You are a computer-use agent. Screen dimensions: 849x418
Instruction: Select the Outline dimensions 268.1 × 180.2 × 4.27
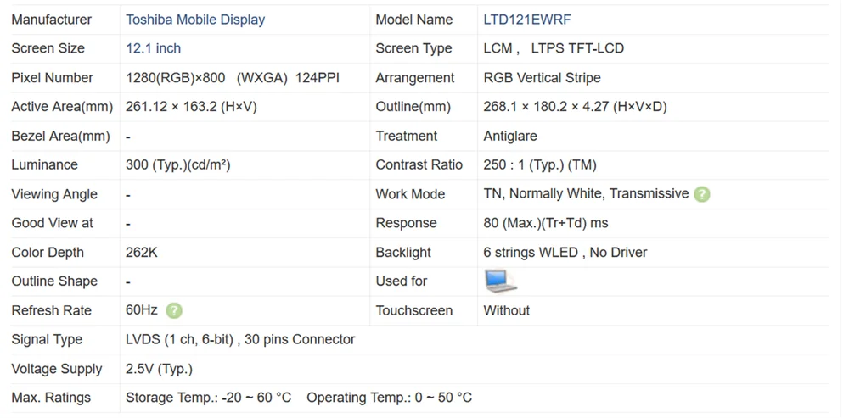click(x=575, y=107)
